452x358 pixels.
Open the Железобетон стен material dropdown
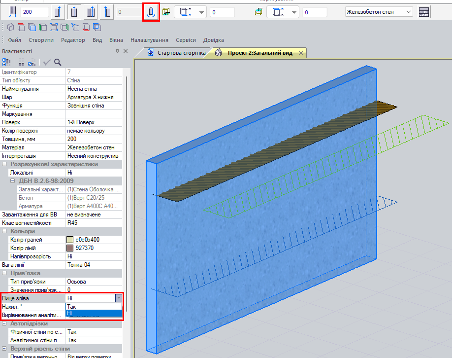pos(409,12)
